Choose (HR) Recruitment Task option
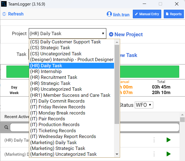This screenshot has height=161, width=185. coord(54,77)
